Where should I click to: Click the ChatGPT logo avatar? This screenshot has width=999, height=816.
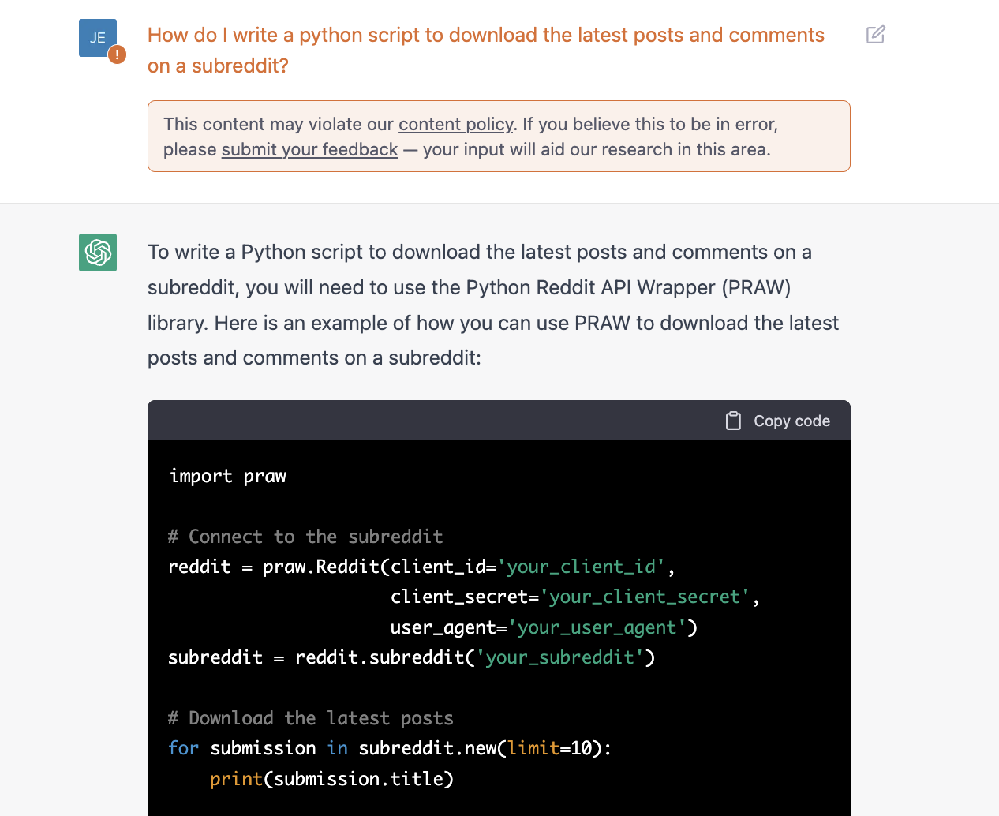pos(98,253)
